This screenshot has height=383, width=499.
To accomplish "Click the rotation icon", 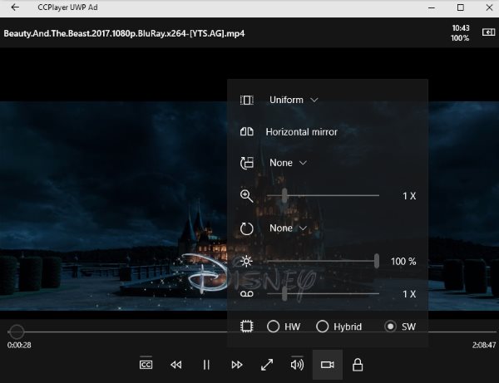I will [247, 228].
